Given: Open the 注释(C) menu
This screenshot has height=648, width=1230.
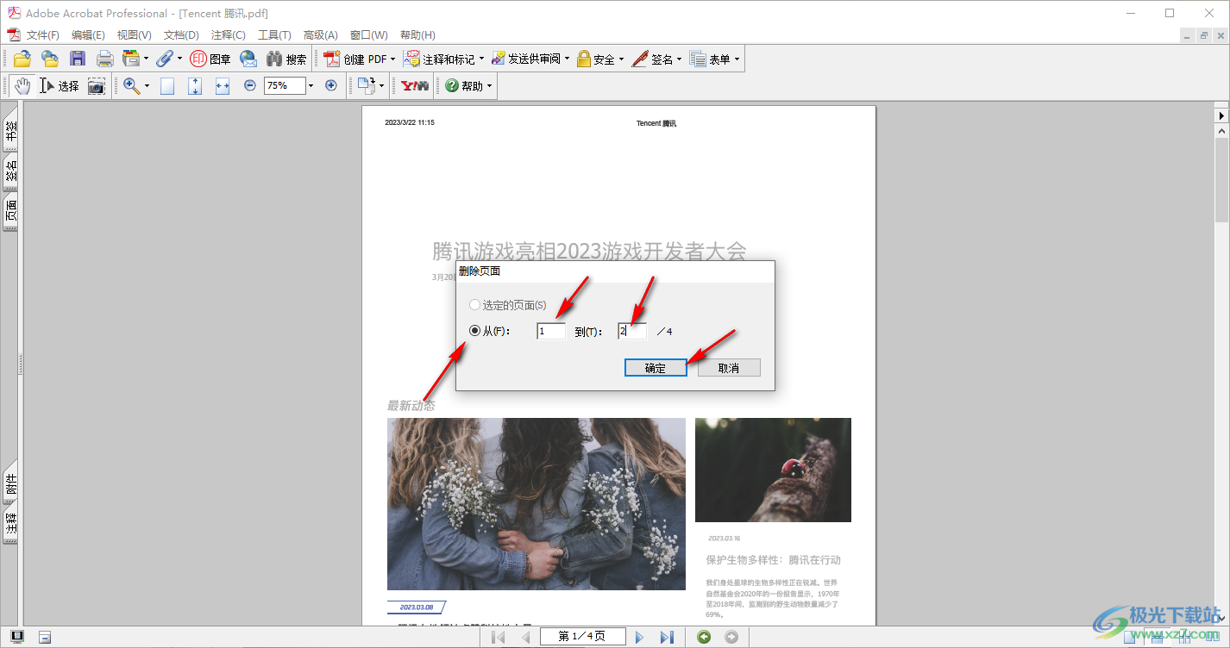Looking at the screenshot, I should 229,35.
